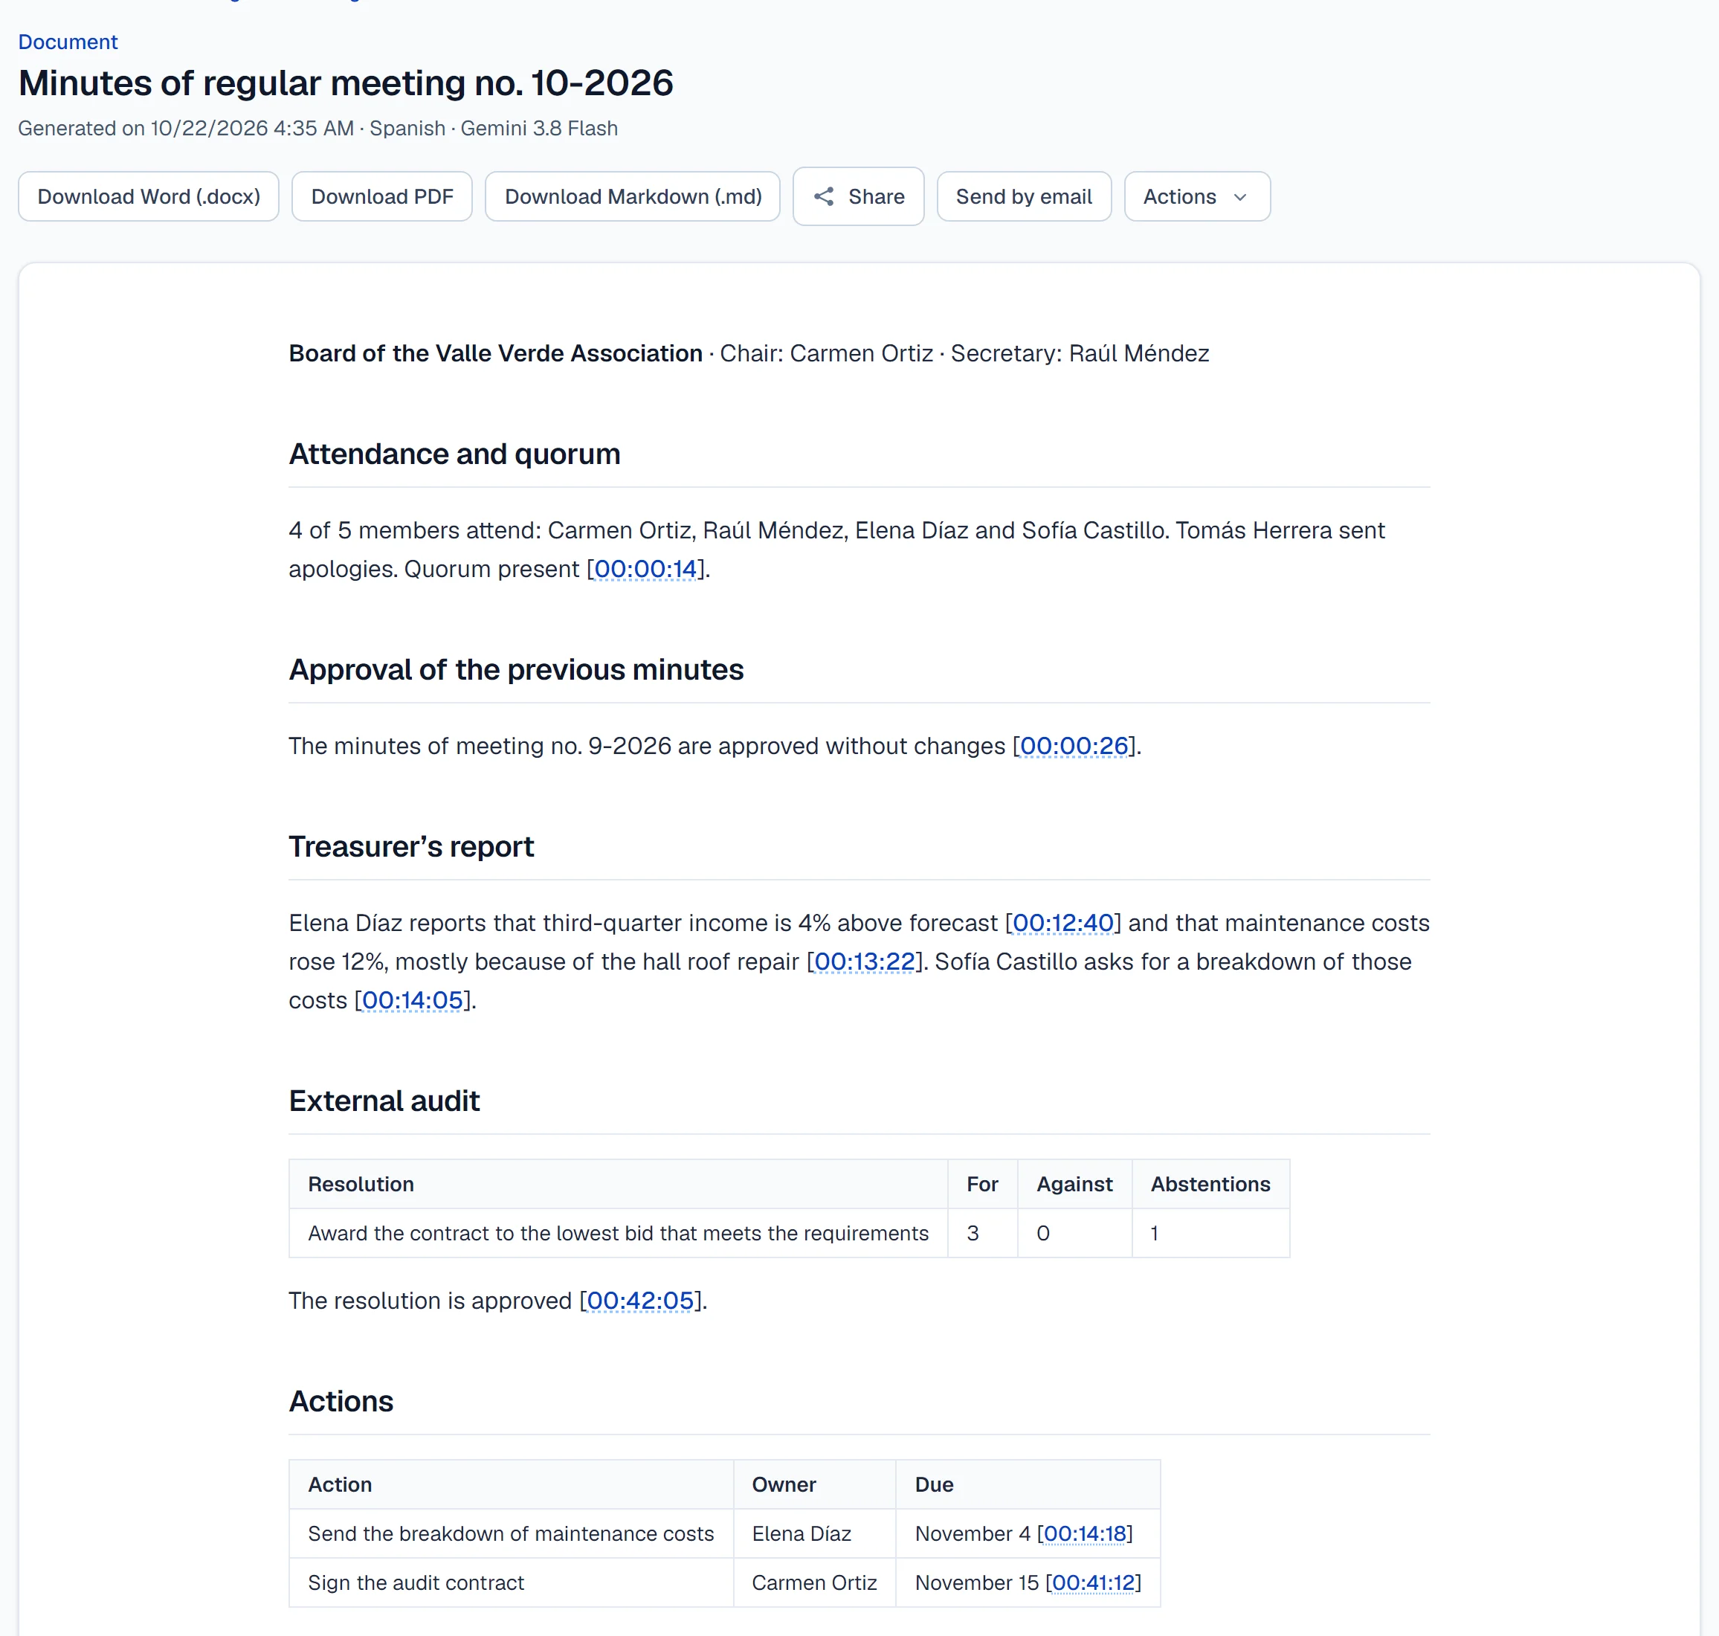Click the 'Secretary: Raúl Méndez' text
1719x1636 pixels.
click(x=1080, y=353)
